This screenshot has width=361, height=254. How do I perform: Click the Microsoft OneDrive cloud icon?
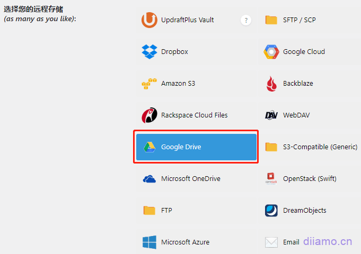(149, 179)
